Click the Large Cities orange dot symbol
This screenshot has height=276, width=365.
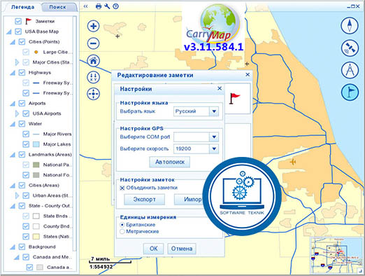point(36,52)
